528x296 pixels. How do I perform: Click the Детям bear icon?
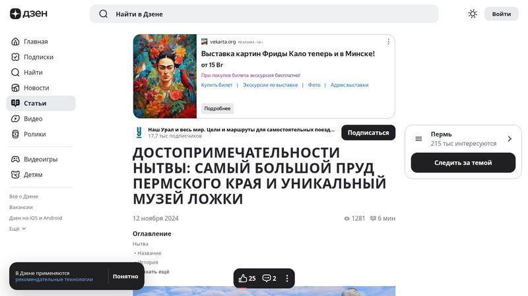15,175
